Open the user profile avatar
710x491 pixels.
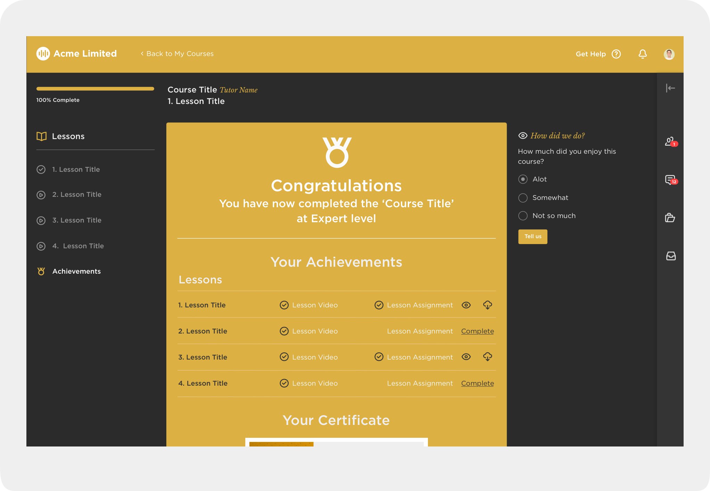pos(669,54)
